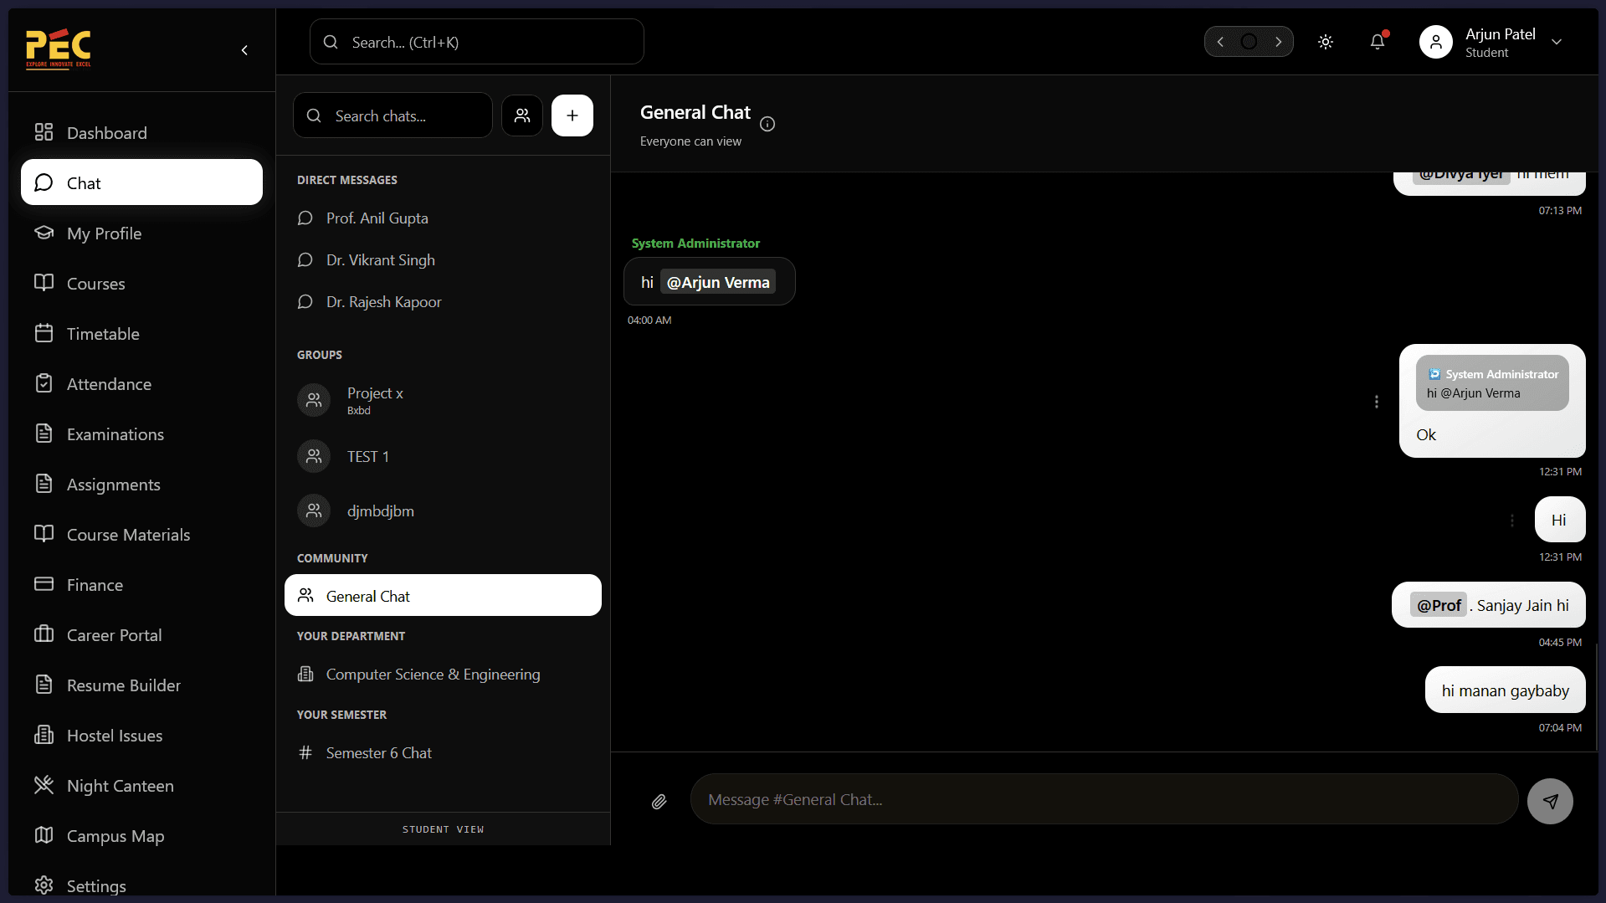
Task: Open message options on the Ok bubble
Action: click(1376, 402)
